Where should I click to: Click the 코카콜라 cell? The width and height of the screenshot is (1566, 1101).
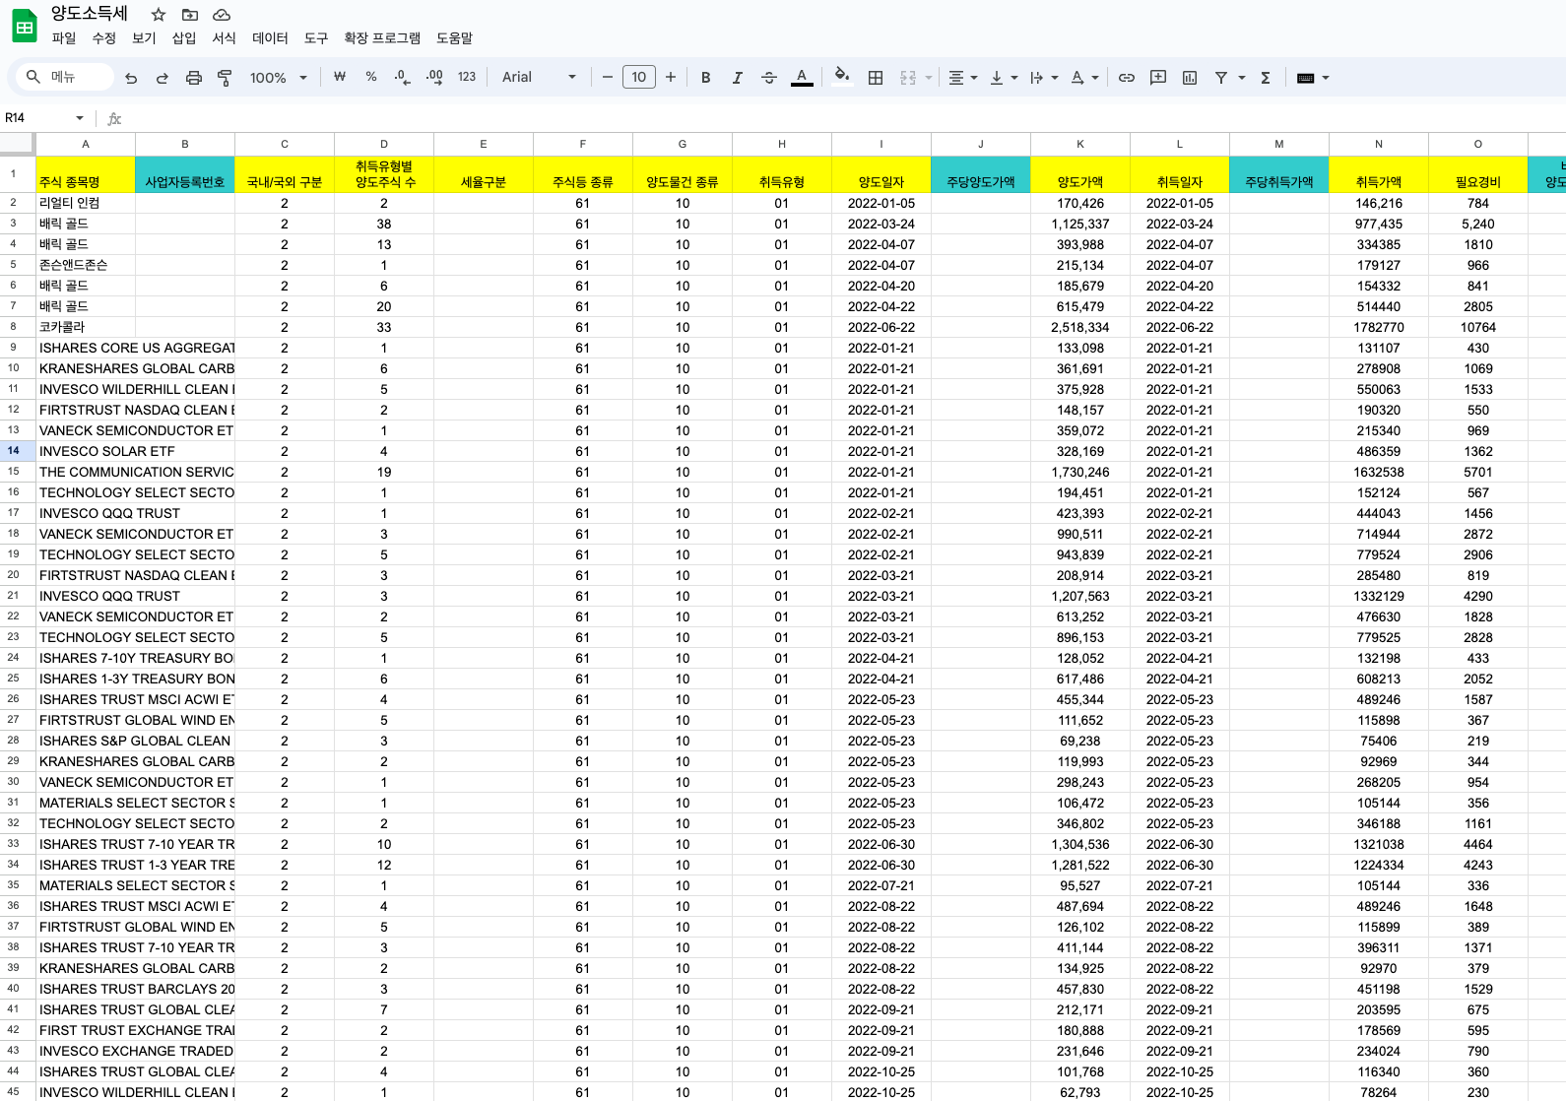pyautogui.click(x=86, y=327)
